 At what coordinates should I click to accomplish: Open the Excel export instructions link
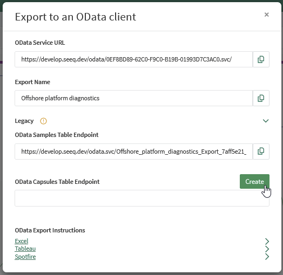tap(22, 241)
